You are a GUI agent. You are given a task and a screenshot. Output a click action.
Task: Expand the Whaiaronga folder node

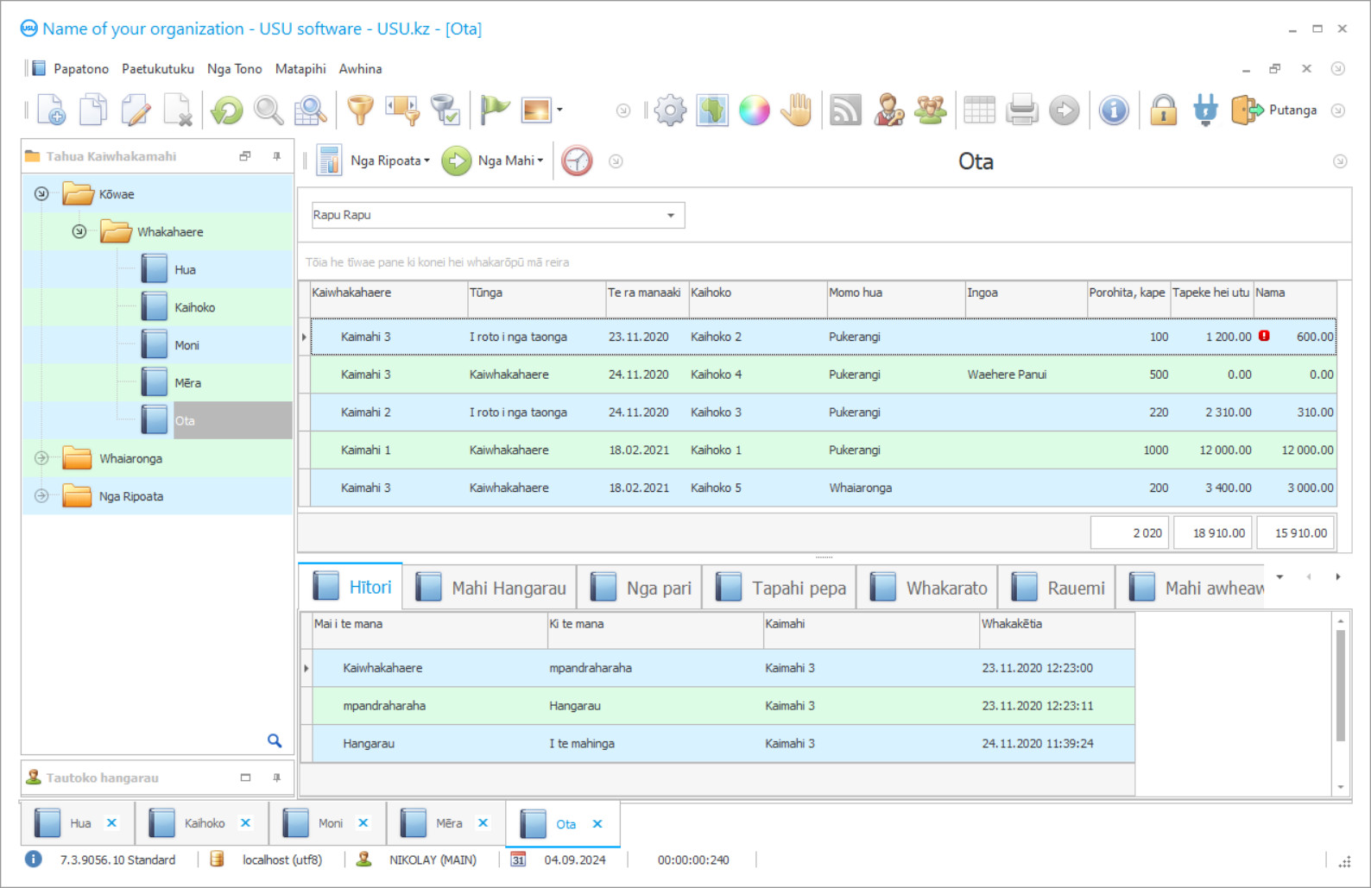pos(41,458)
